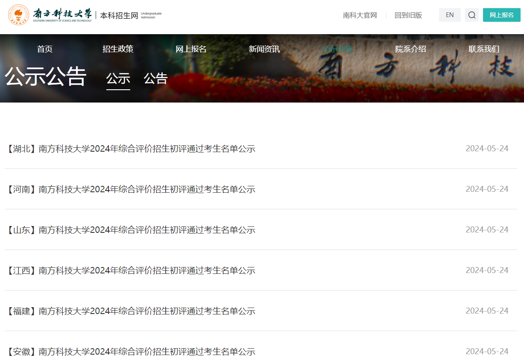Click the 2024-05-24 date on 福建 row
The width and height of the screenshot is (524, 364).
[x=487, y=311]
